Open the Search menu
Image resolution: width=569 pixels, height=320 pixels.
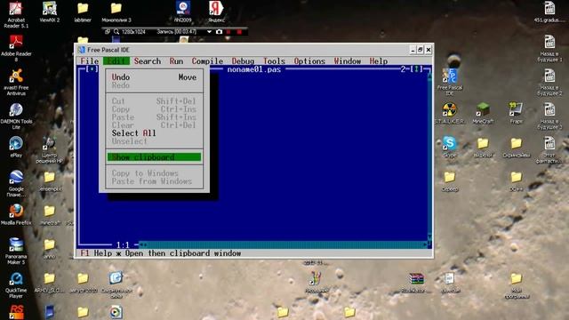tap(148, 61)
